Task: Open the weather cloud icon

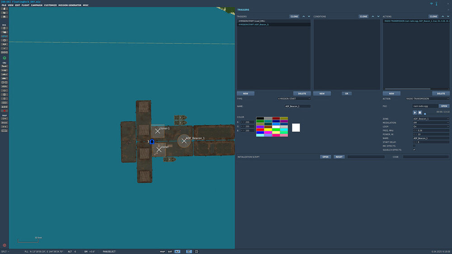Action: coord(5,32)
